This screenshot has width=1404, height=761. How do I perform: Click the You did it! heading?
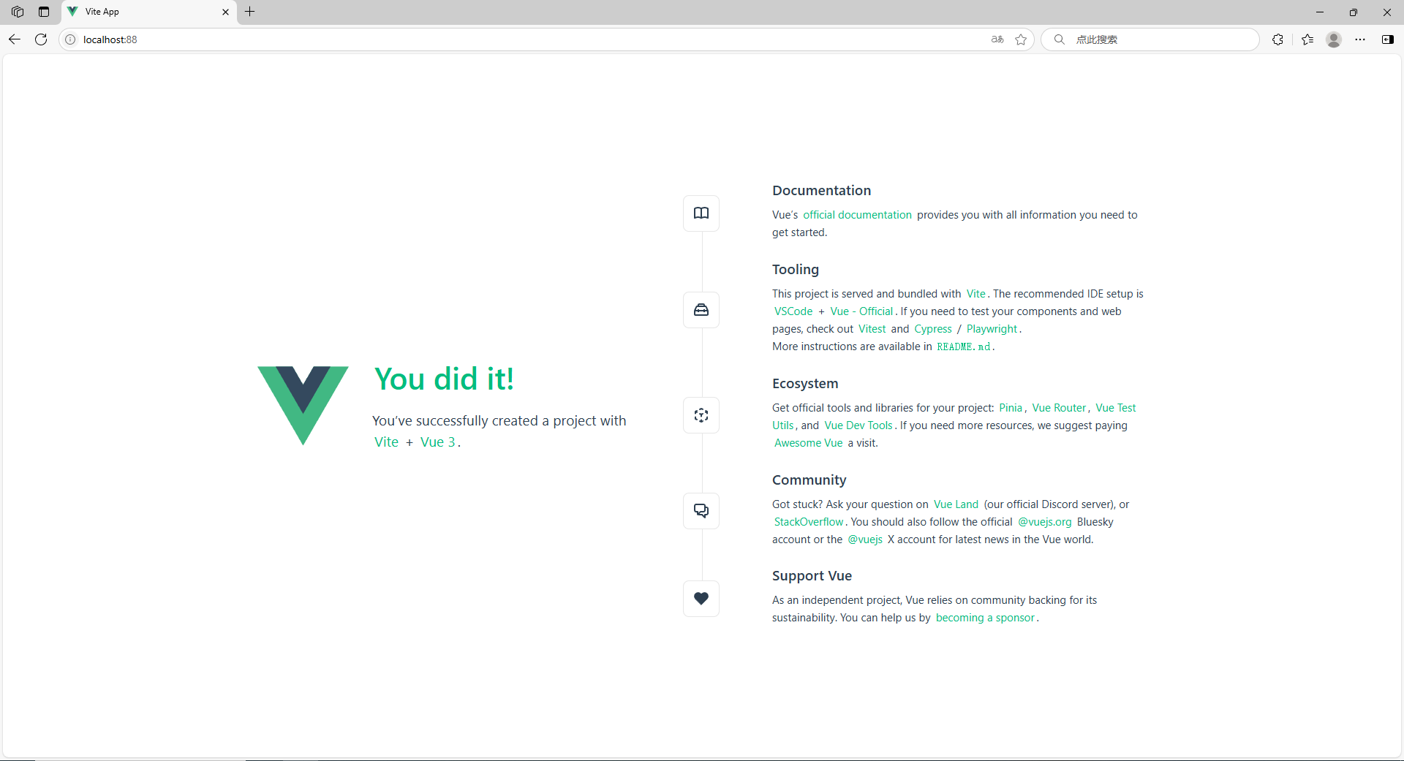click(x=444, y=379)
